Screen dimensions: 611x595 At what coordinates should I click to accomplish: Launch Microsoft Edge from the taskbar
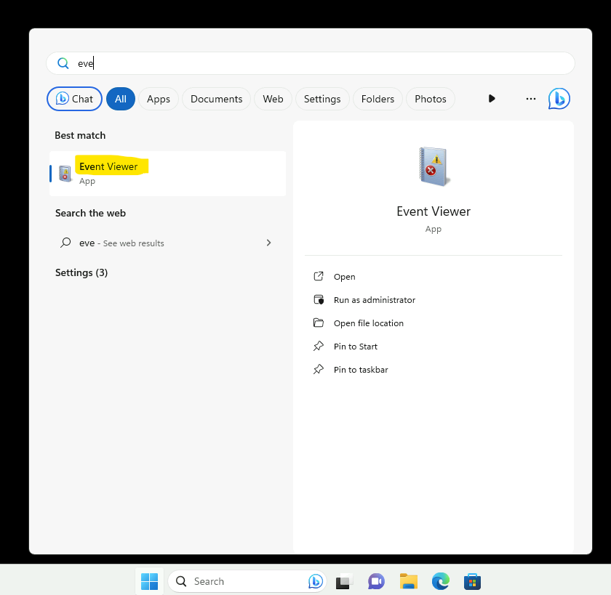[x=441, y=582]
